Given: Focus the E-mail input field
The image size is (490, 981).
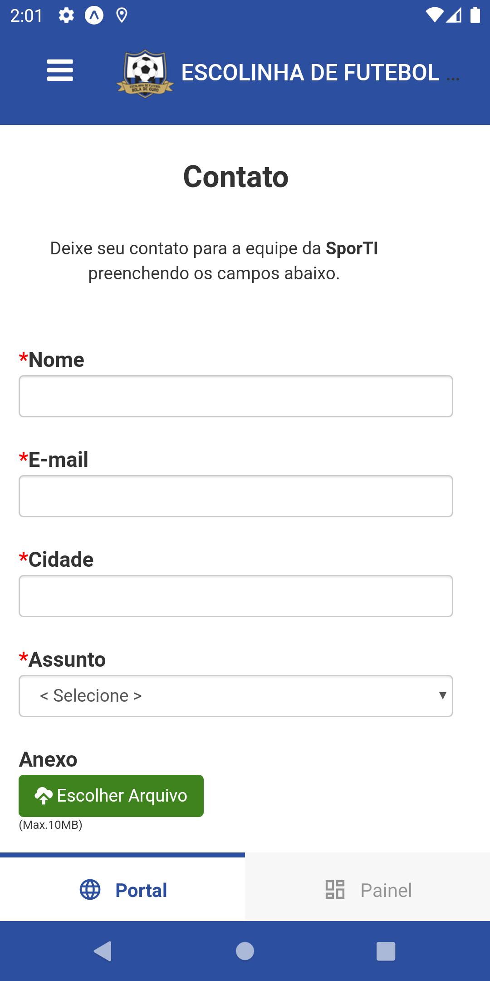Looking at the screenshot, I should coord(236,496).
